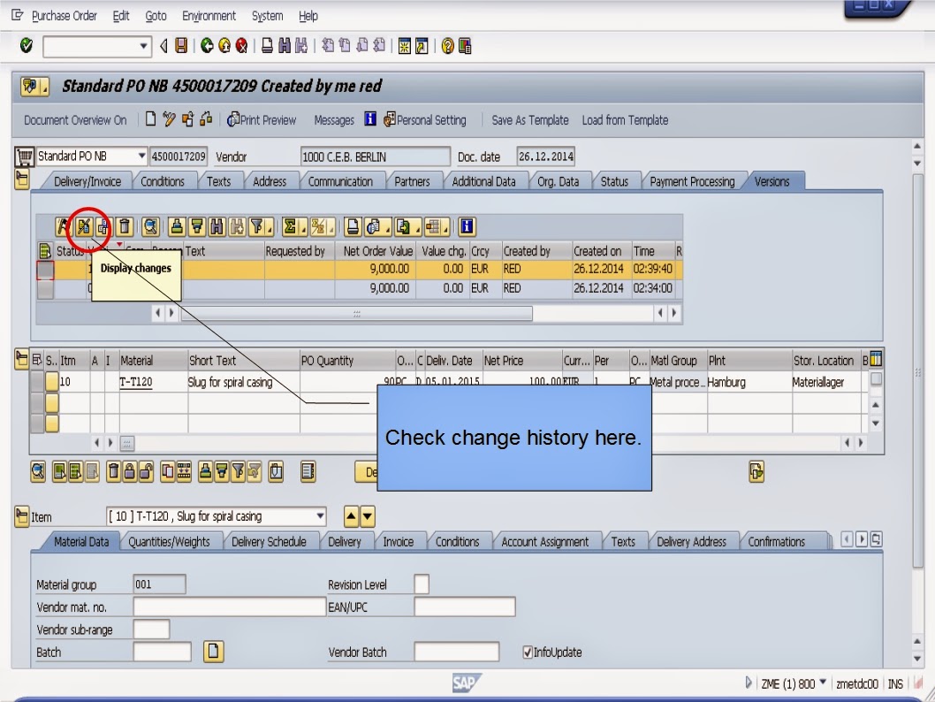Open the tab list icon at the right end of the item tabs
The image size is (935, 702).
[x=876, y=540]
